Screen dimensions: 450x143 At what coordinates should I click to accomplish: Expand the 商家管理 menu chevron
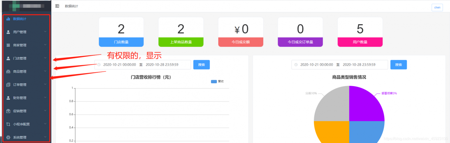click(45, 45)
